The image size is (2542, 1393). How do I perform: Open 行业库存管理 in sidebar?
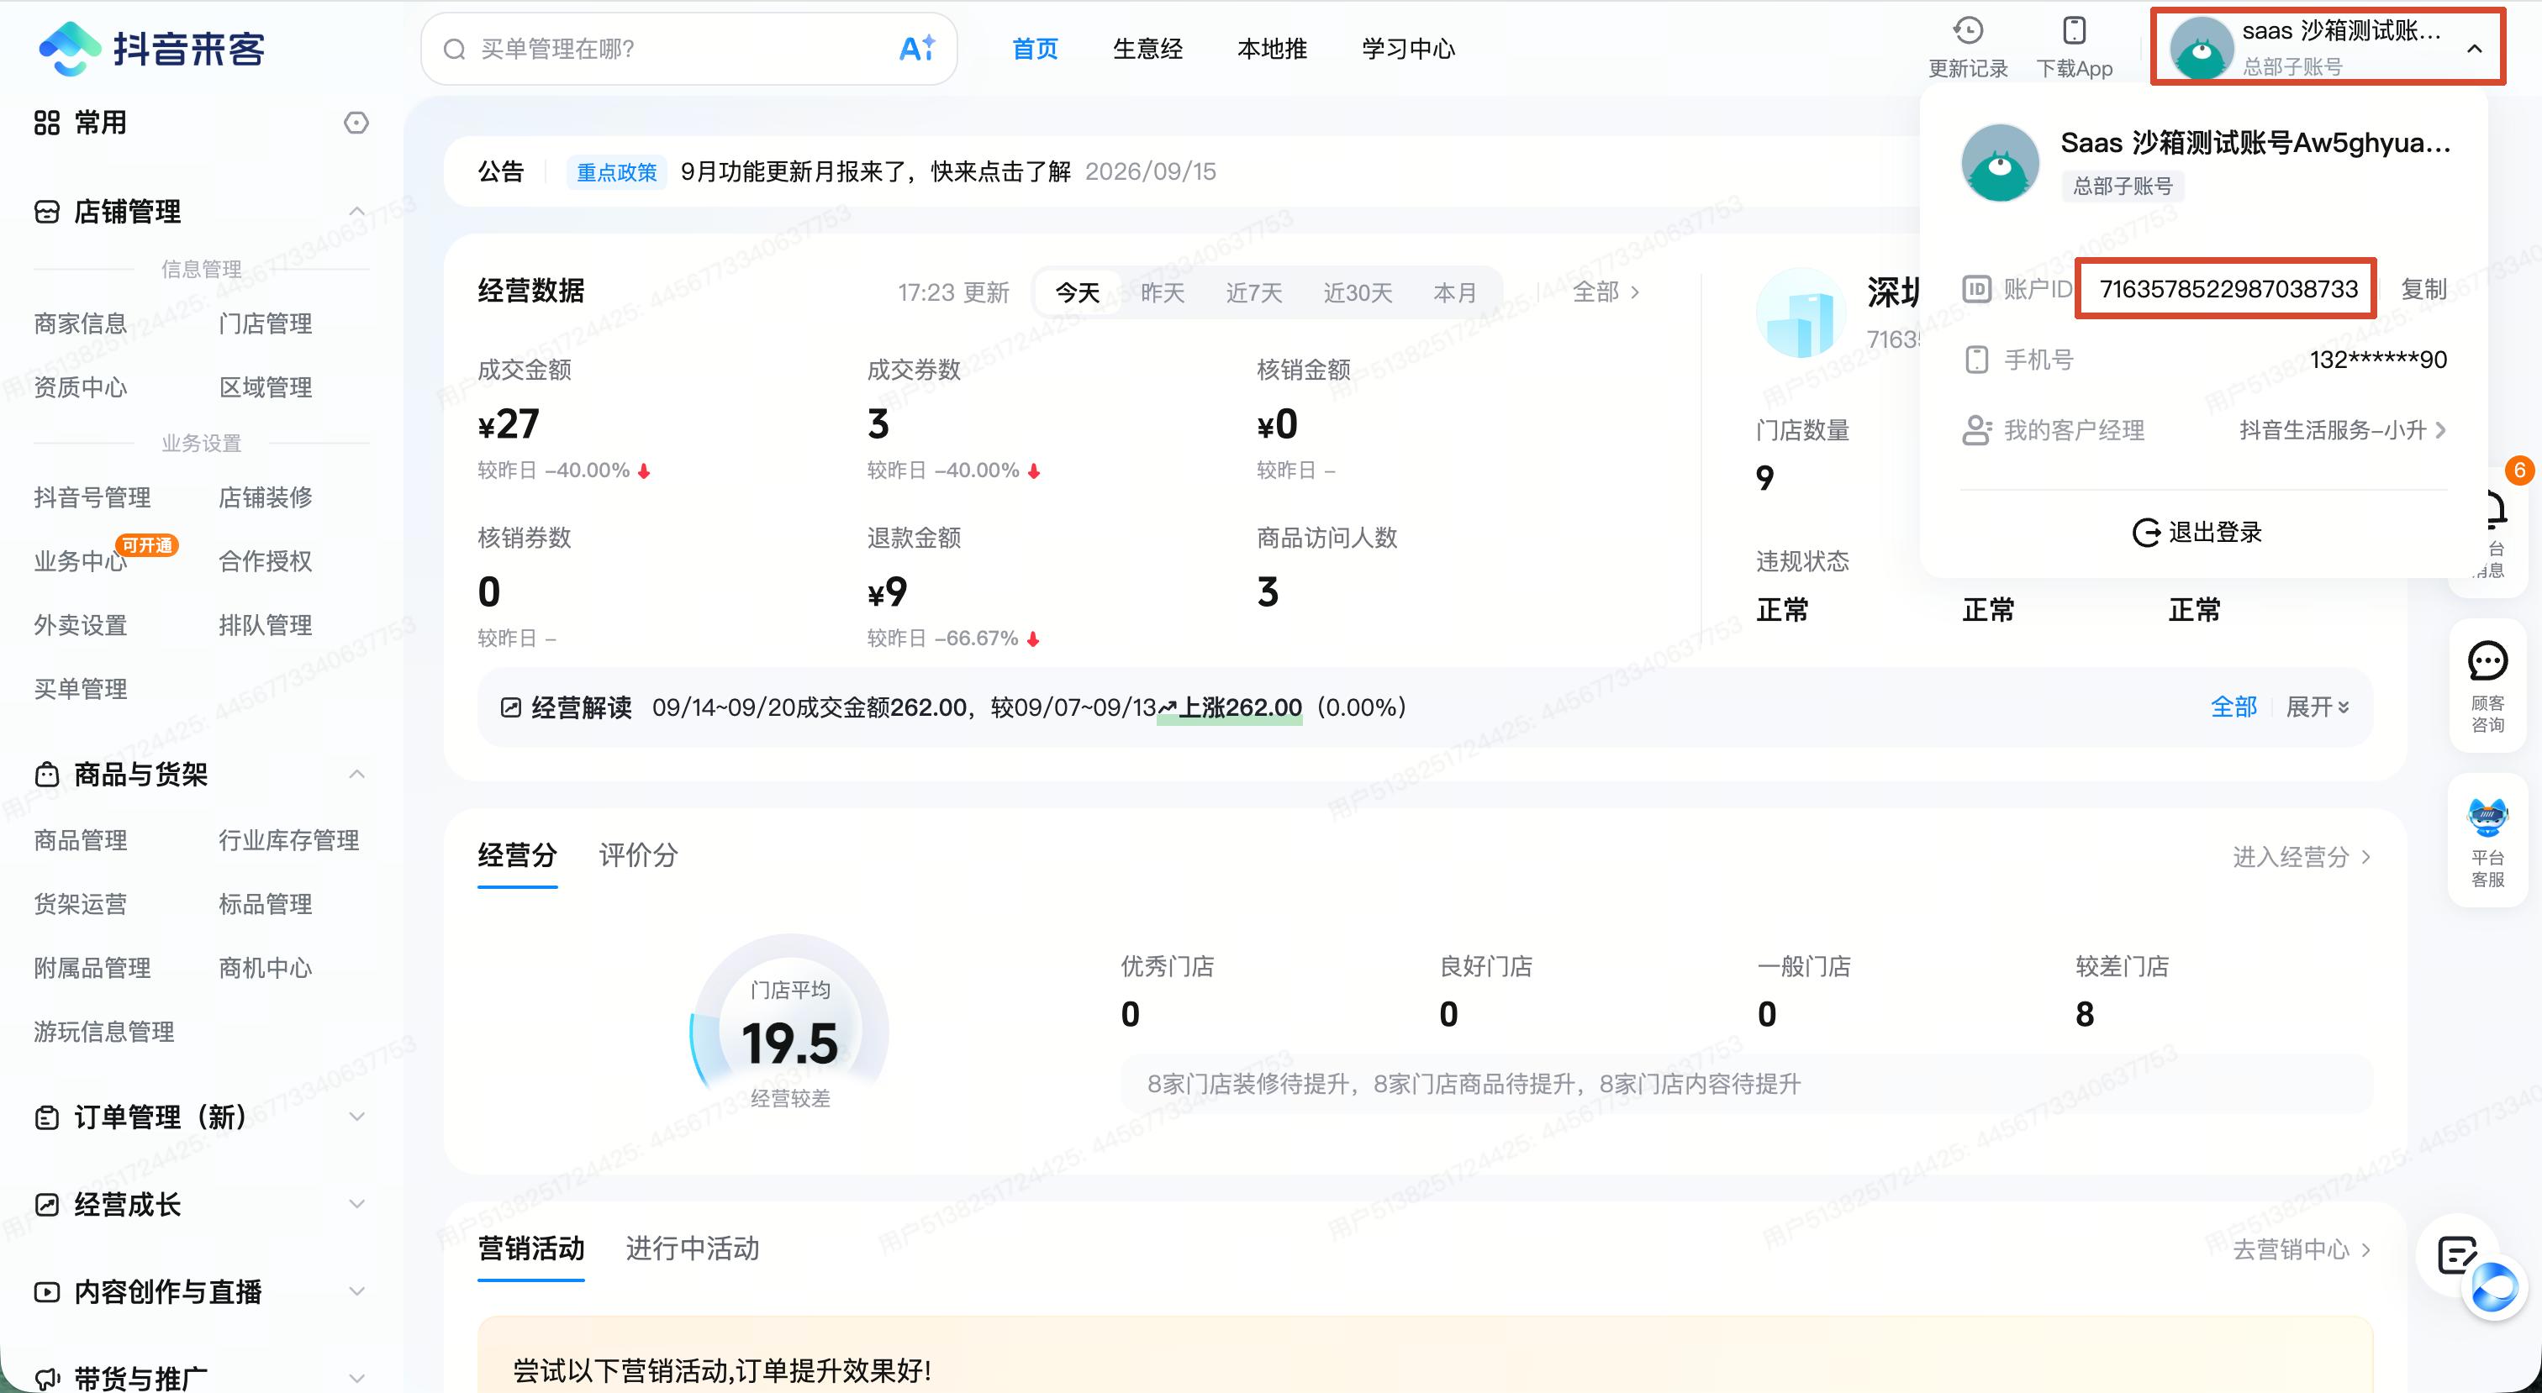pos(289,840)
